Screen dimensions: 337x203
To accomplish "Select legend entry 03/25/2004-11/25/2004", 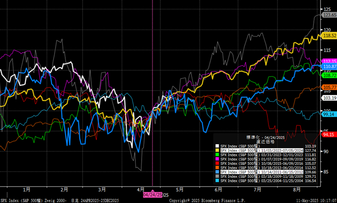I will click(x=262, y=181).
